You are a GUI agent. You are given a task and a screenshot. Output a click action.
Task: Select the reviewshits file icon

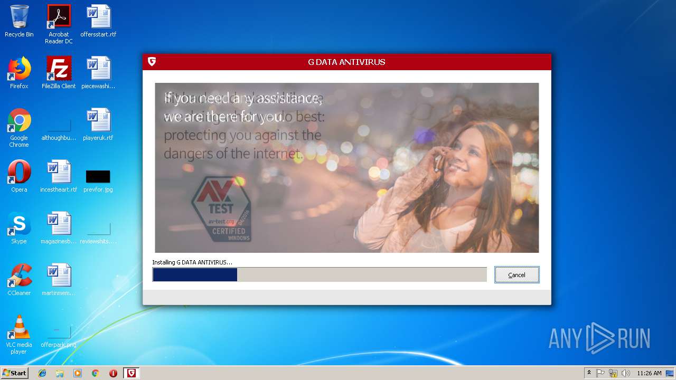click(x=98, y=232)
